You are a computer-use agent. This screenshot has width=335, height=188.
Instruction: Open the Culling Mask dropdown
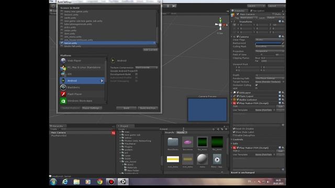pos(270,46)
